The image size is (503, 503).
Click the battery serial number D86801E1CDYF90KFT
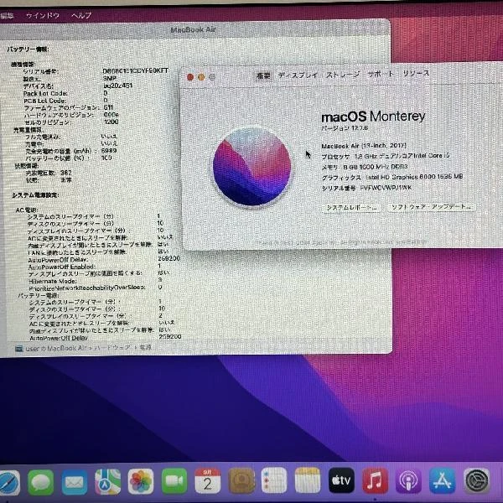coord(135,70)
